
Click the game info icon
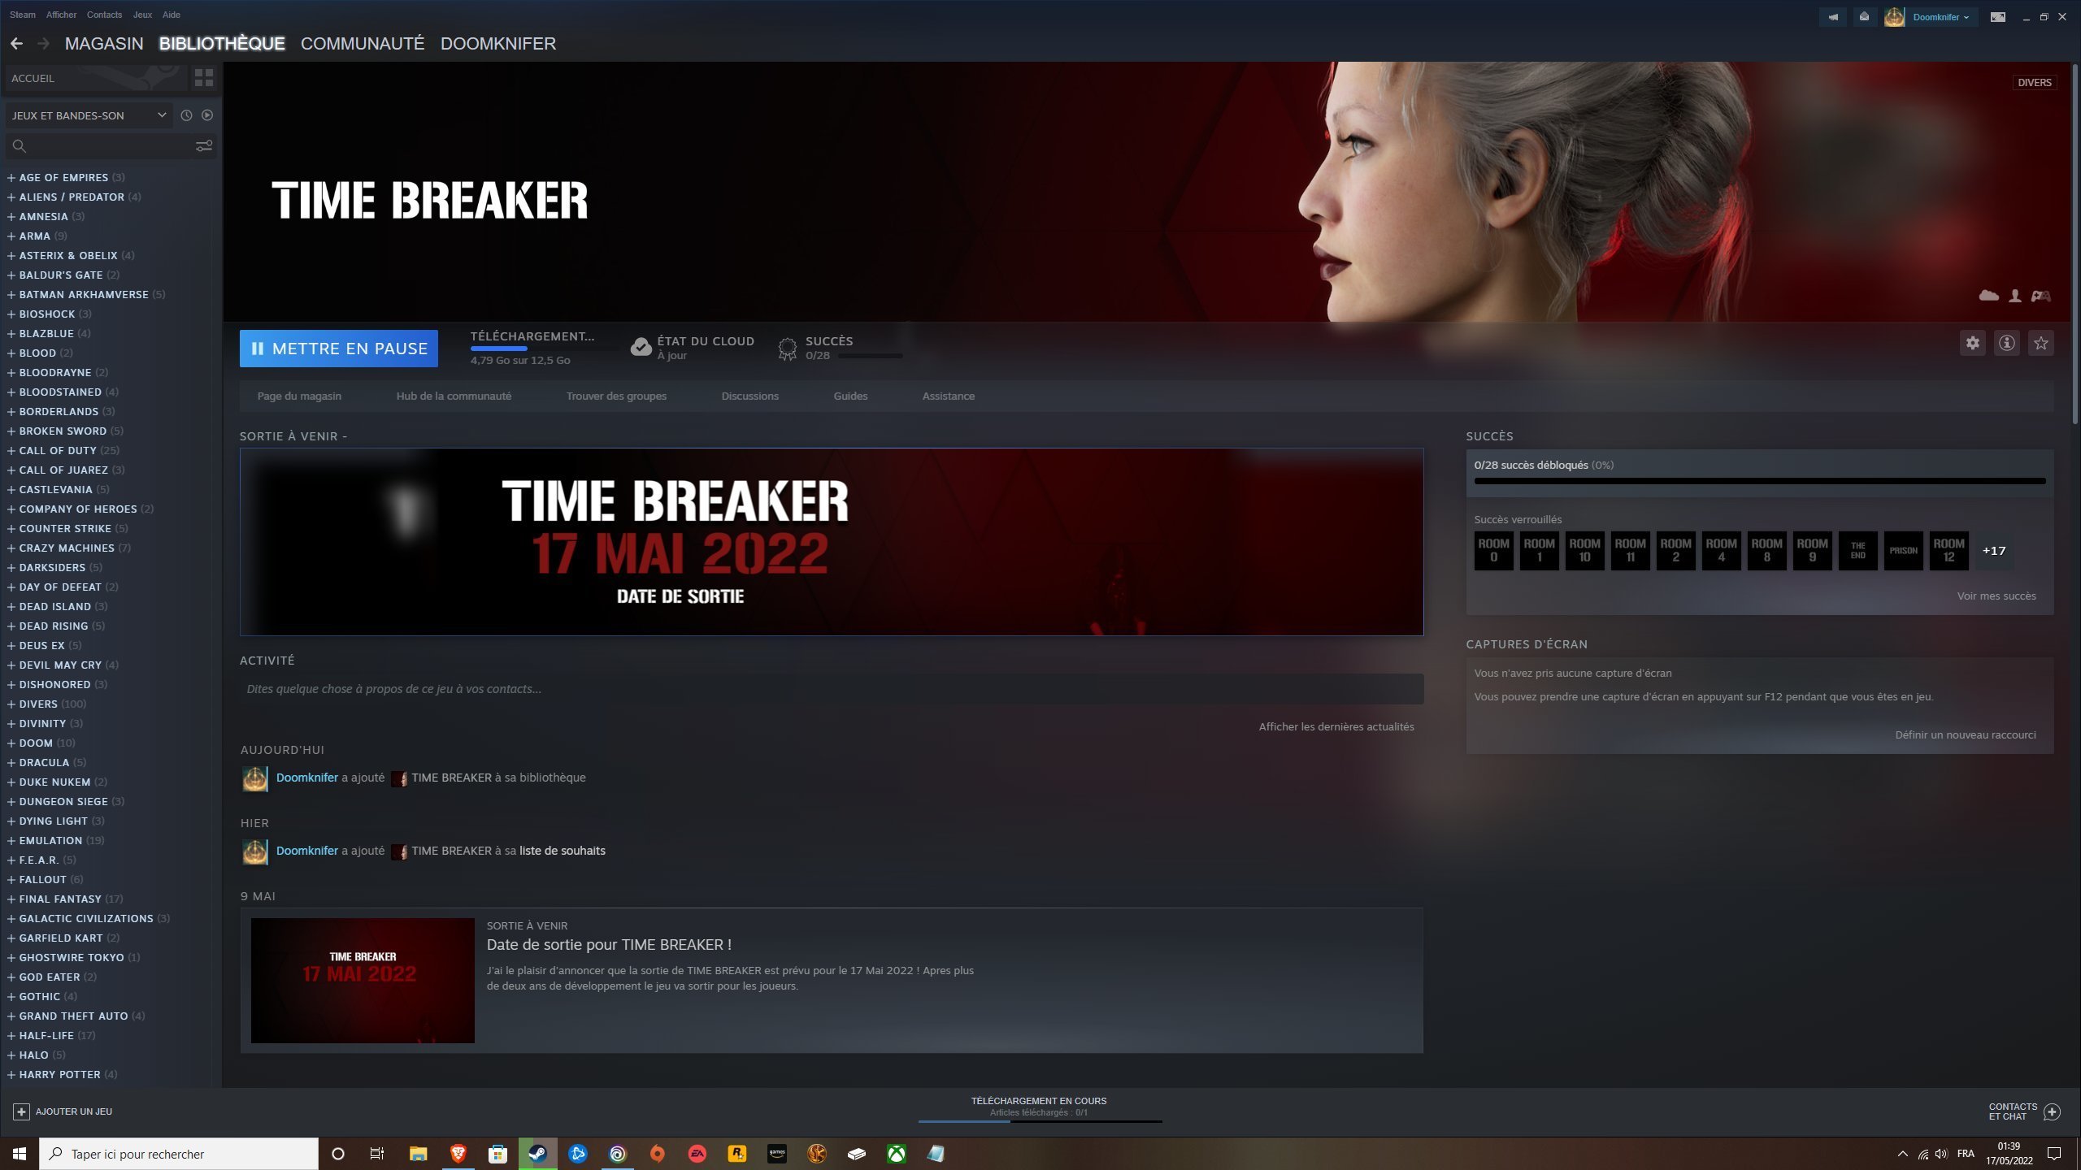pos(2006,343)
